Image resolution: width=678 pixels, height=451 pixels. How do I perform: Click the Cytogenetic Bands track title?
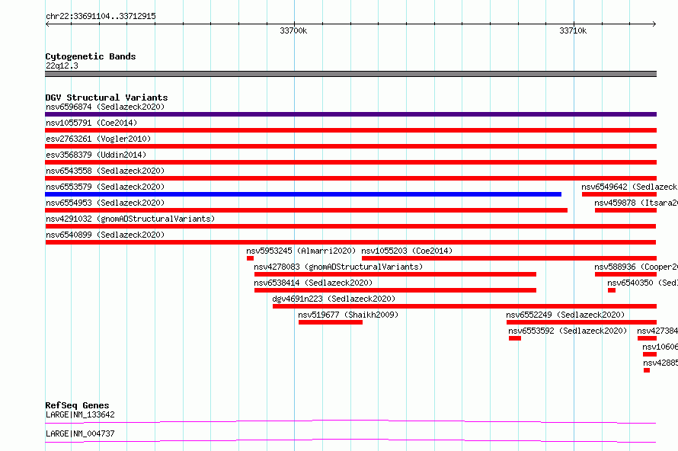click(x=91, y=56)
